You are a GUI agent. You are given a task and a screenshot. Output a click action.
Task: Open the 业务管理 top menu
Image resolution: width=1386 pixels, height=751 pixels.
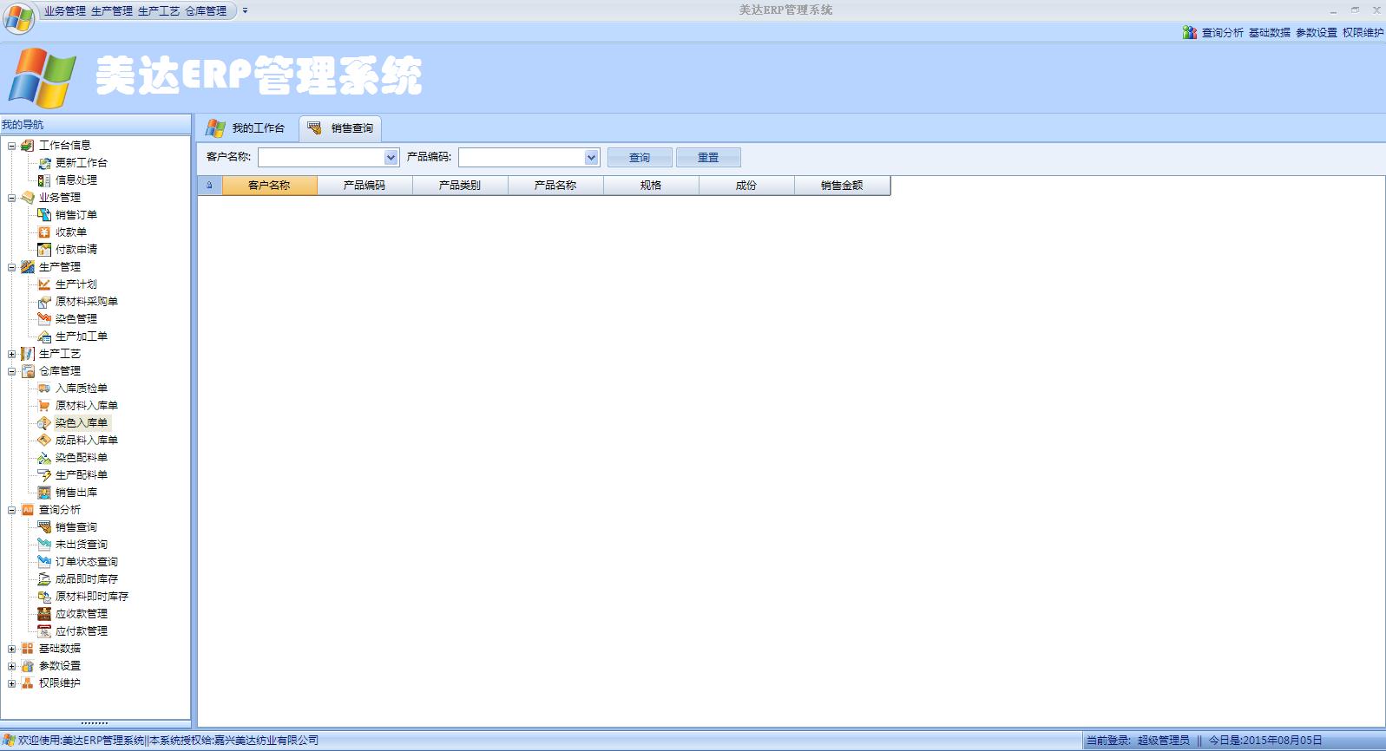pyautogui.click(x=65, y=11)
